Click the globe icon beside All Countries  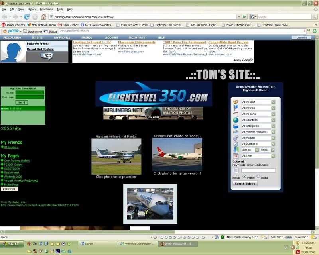tap(235, 120)
